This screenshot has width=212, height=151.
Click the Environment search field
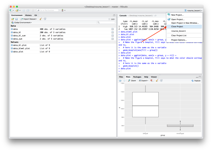tap(106, 22)
